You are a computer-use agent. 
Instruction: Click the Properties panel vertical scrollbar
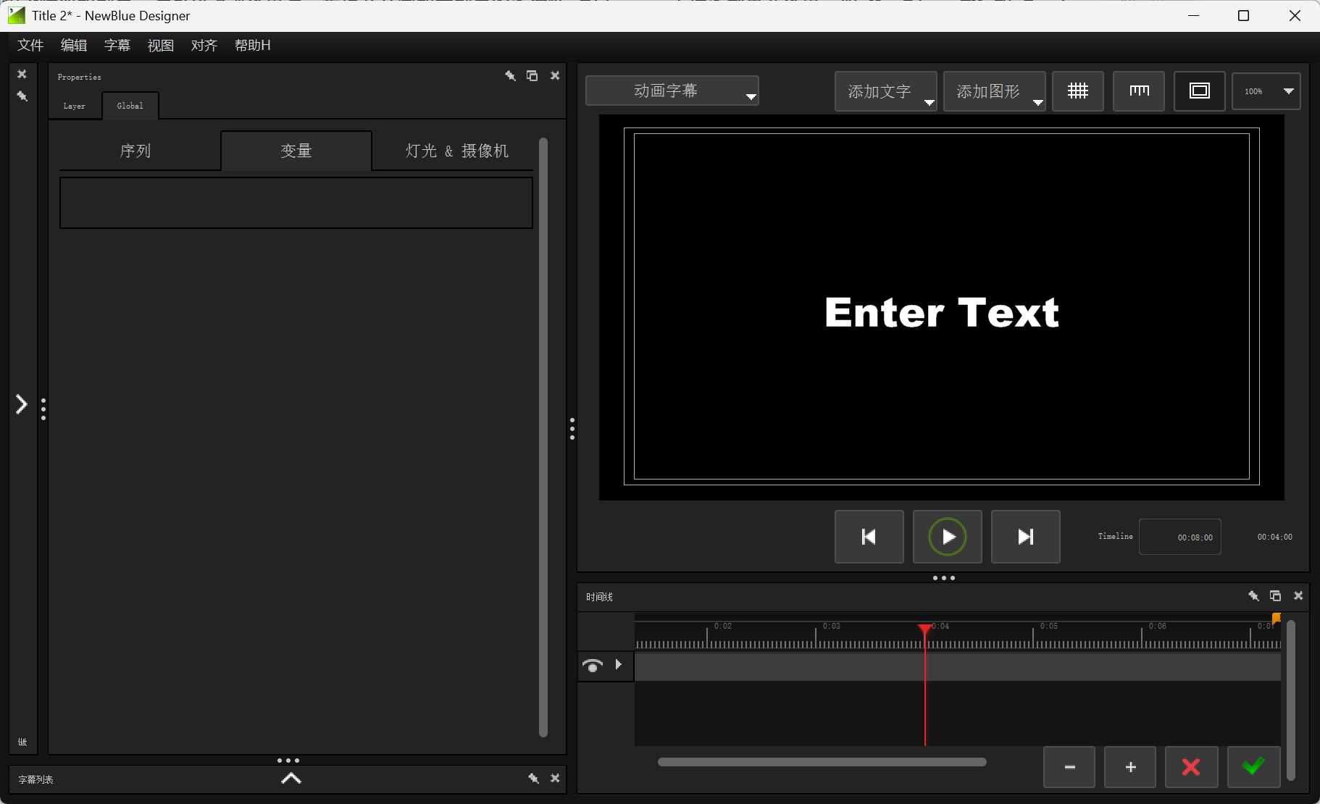(543, 437)
